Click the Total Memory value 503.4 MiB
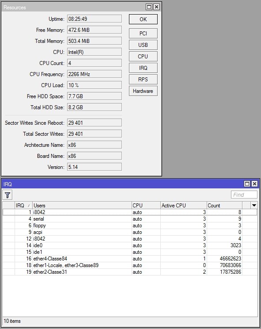This screenshot has width=261, height=329. coord(94,41)
